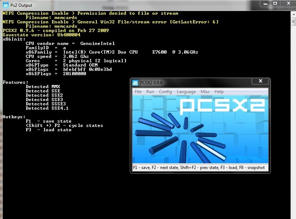296x219 pixels.
Task: Open the Config menu in PCSX2
Action: point(165,92)
